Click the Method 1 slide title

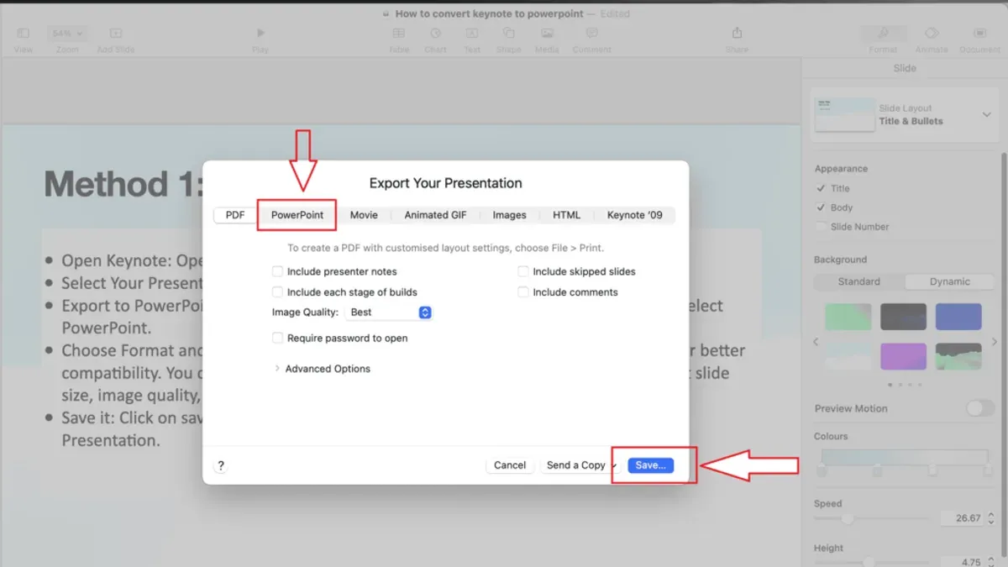tap(123, 184)
